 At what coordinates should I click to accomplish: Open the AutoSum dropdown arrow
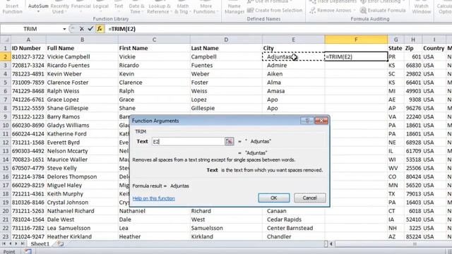(38, 12)
